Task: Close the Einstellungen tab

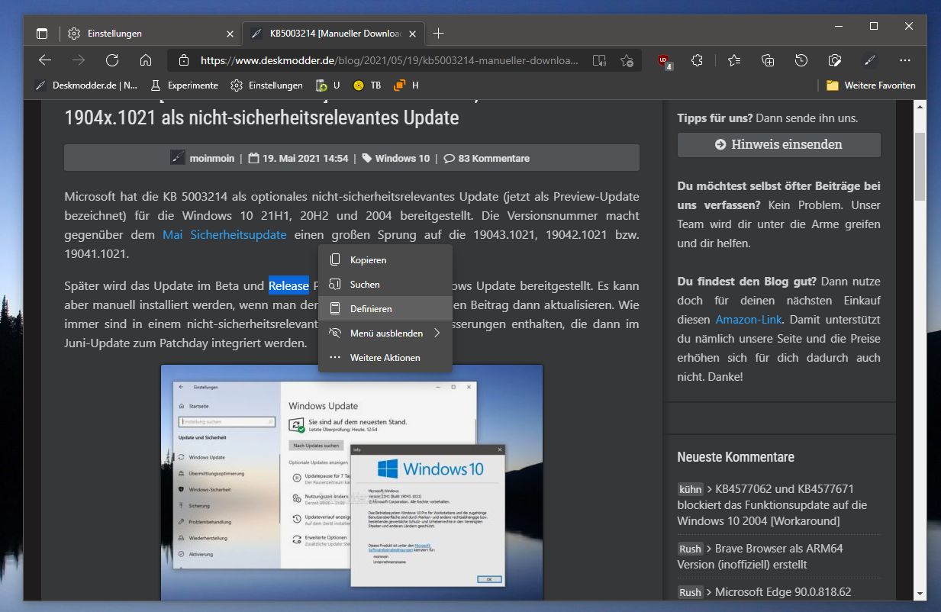Action: point(230,34)
